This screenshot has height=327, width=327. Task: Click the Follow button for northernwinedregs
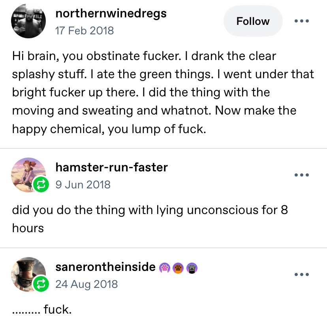pos(253,21)
